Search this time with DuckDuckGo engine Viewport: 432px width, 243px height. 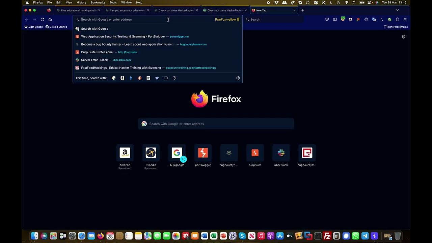tap(140, 78)
